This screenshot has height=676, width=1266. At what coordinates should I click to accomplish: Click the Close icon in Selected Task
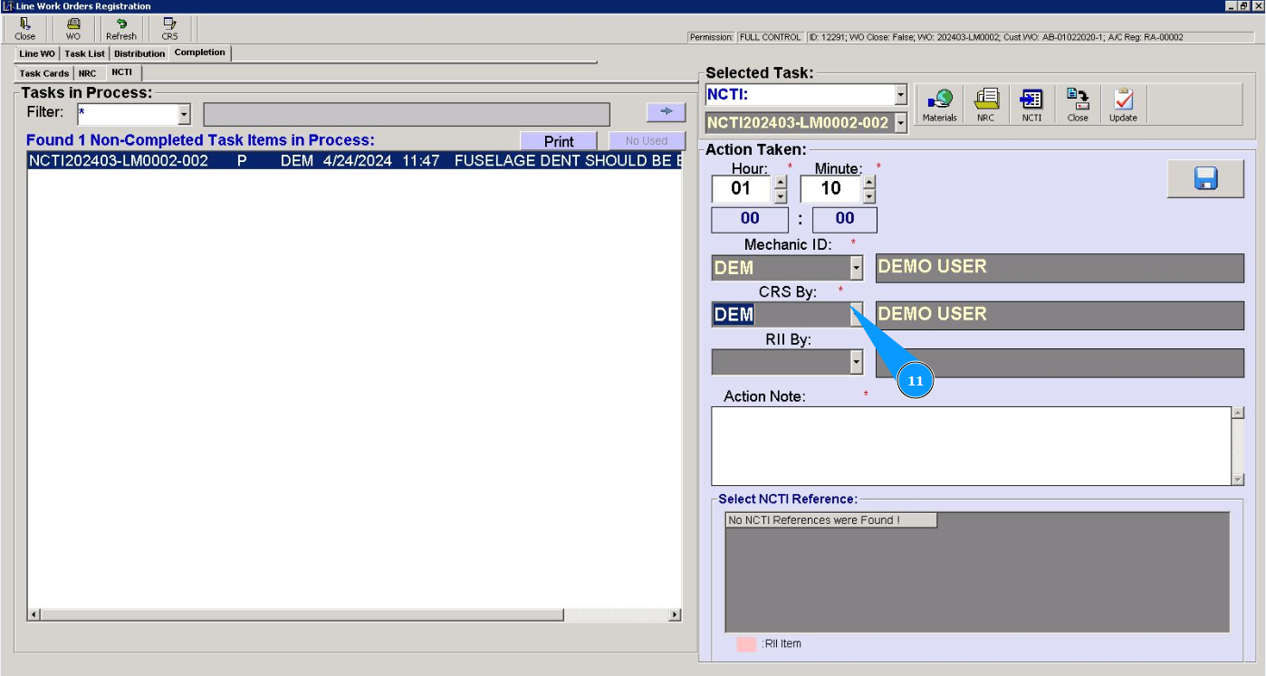point(1078,105)
